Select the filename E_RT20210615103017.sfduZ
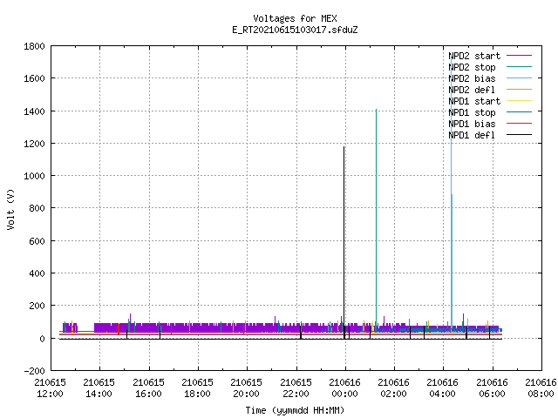558x418 pixels. pos(295,30)
